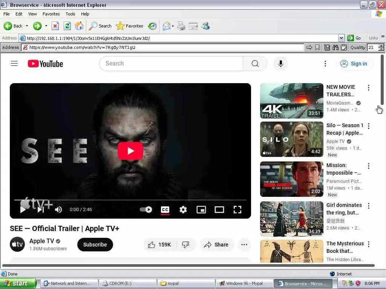Open the IE Search pane
386x289 pixels.
100,26
